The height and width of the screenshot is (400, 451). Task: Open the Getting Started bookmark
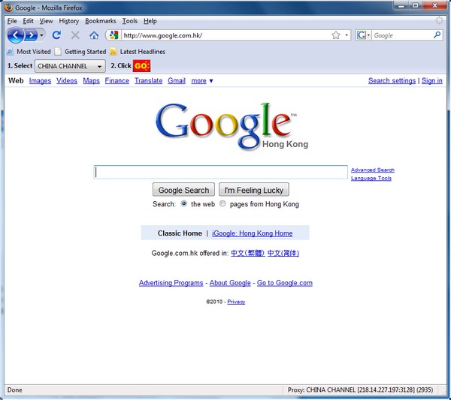point(80,52)
